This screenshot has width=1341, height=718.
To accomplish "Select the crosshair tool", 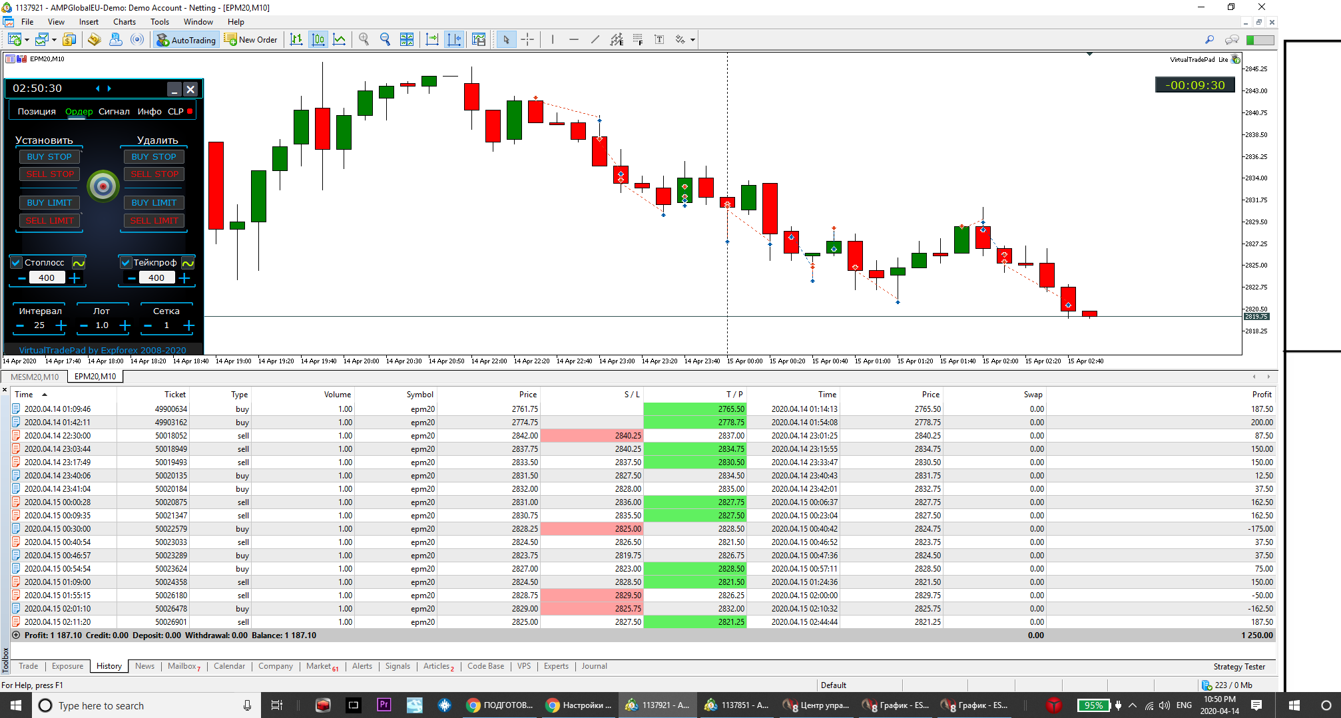I will click(527, 40).
